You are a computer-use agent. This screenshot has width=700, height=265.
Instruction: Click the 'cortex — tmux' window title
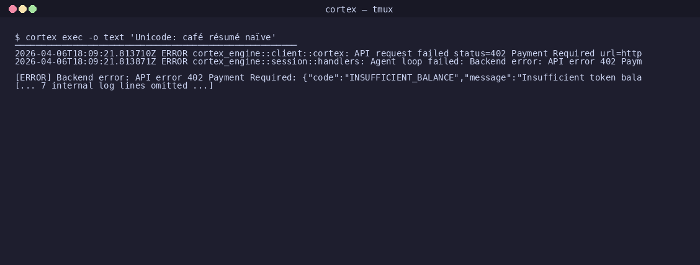pos(359,9)
